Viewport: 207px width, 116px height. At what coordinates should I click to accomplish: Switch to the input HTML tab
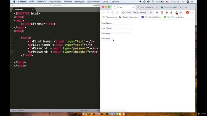click(x=170, y=7)
